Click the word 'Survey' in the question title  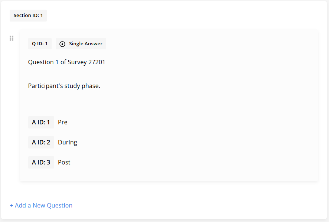(77, 62)
